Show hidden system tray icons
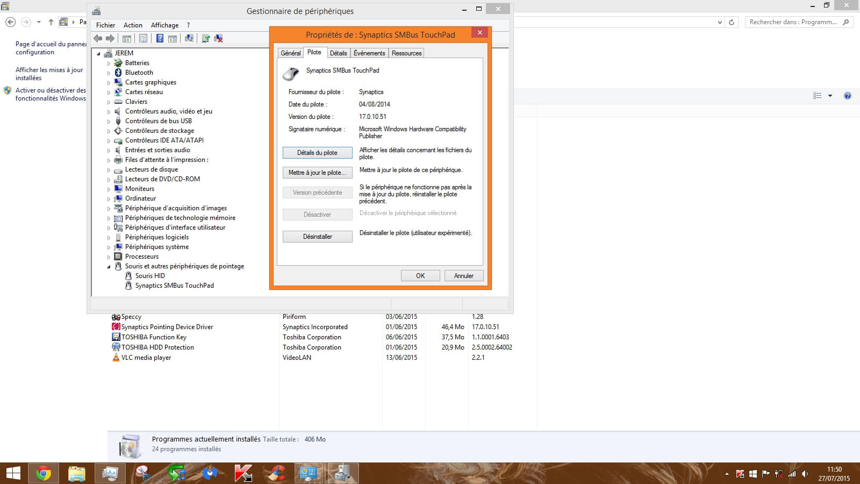 (727, 474)
